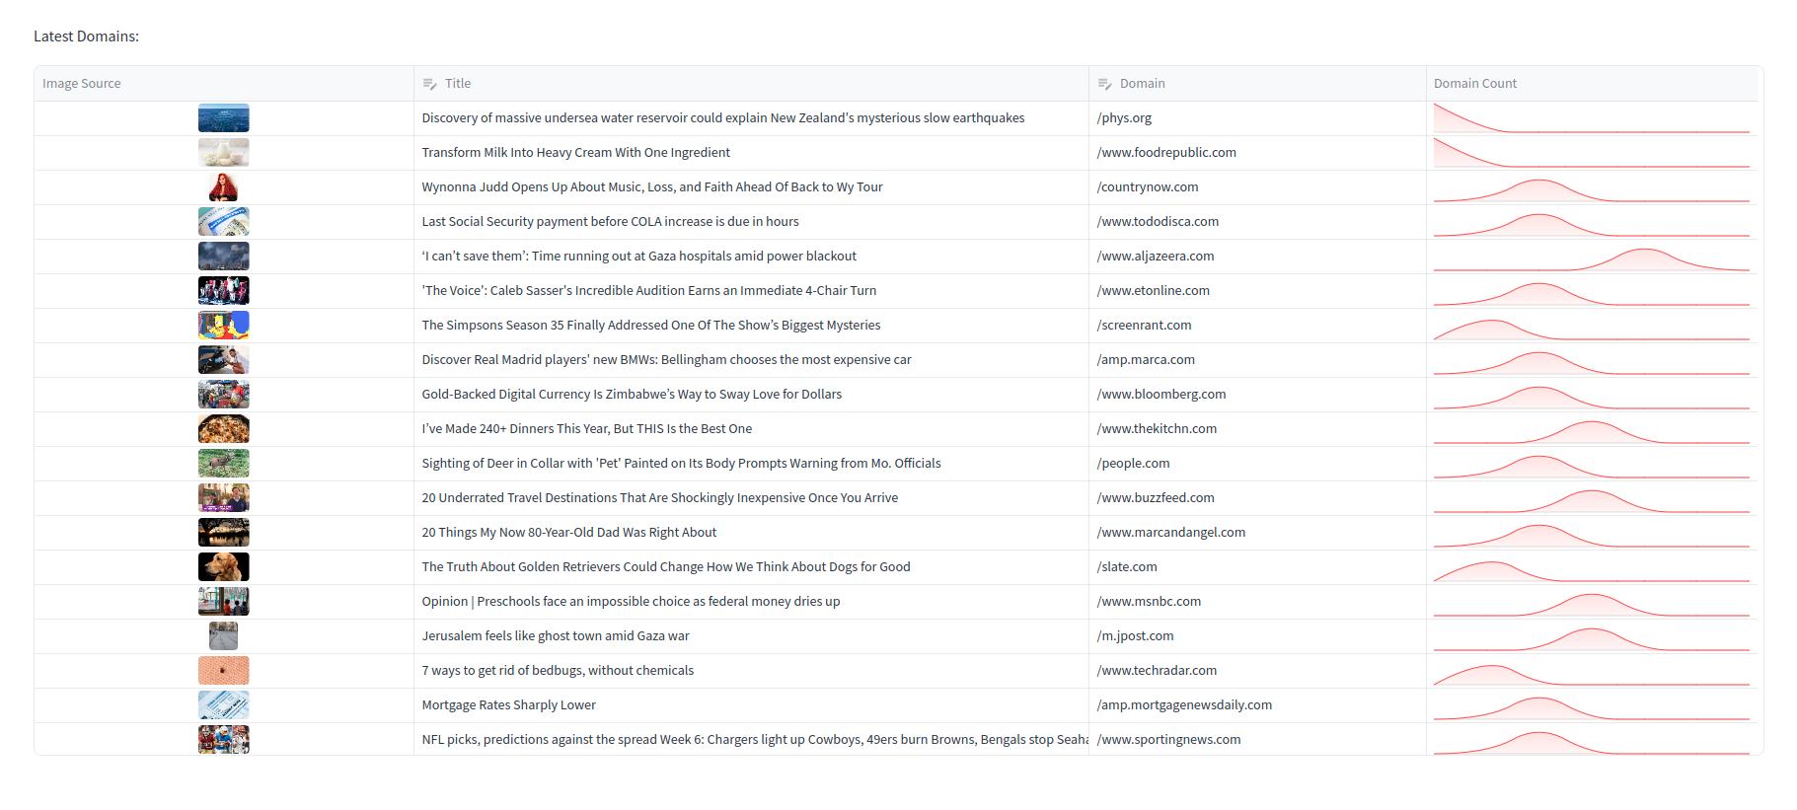Open the preschools opinion thumbnail
The image size is (1797, 810).
[x=224, y=602]
